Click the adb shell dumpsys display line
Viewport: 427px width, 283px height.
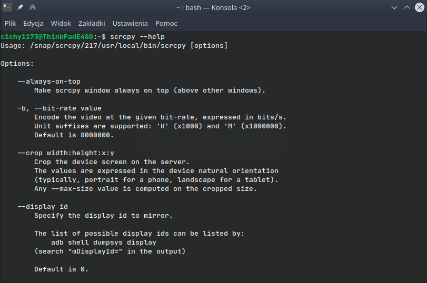pos(104,242)
